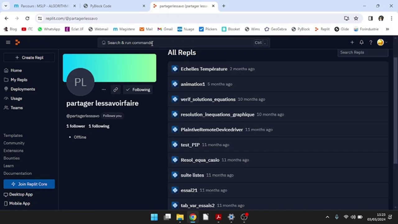The image size is (398, 224).
Task: Open notifications via the bell icon
Action: (x=361, y=42)
